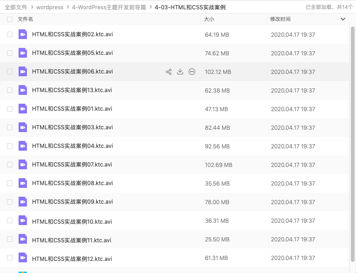This screenshot has height=273, width=356.
Task: Toggle select-all checkbox beside 文件名 header
Action: (10, 20)
